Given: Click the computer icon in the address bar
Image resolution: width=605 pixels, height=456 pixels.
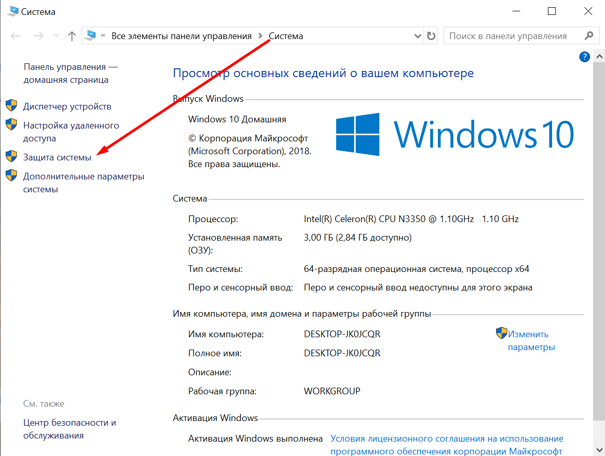Looking at the screenshot, I should point(90,35).
